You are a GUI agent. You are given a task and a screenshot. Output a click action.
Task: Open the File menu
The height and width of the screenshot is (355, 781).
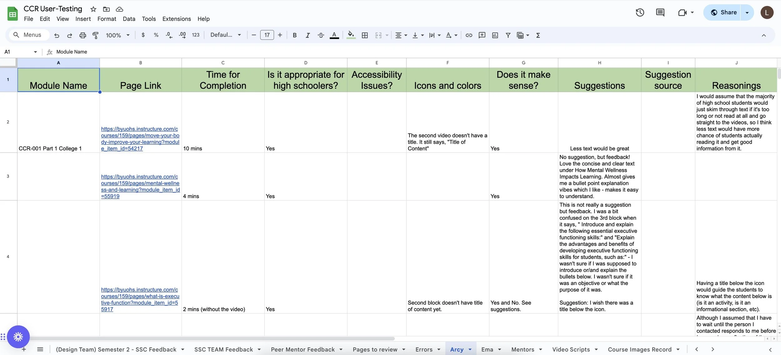(28, 19)
